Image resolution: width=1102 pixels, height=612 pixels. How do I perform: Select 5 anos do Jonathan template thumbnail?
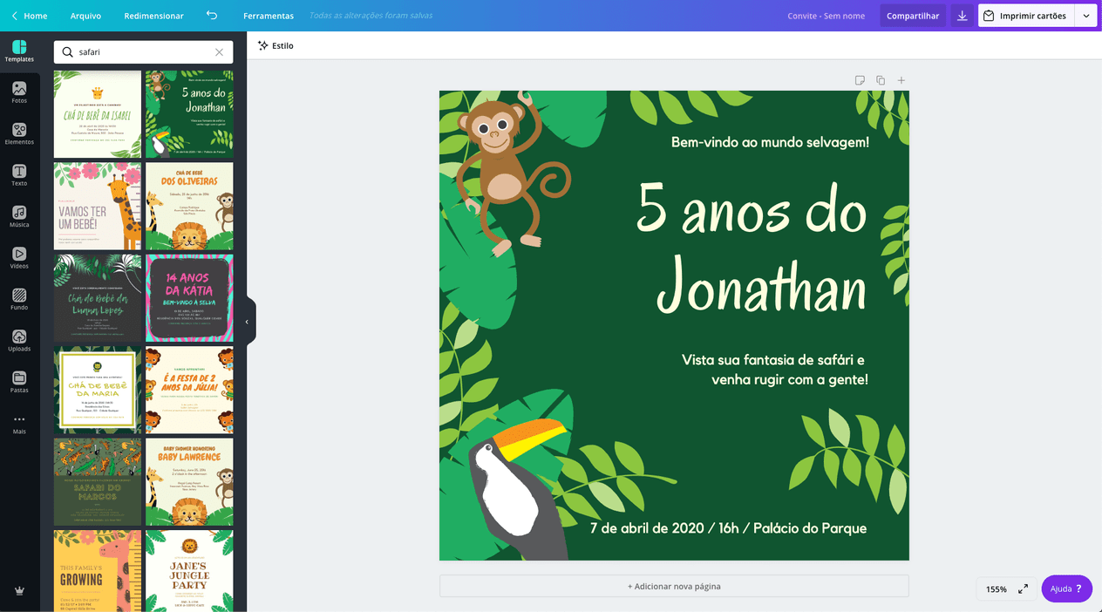pyautogui.click(x=189, y=114)
